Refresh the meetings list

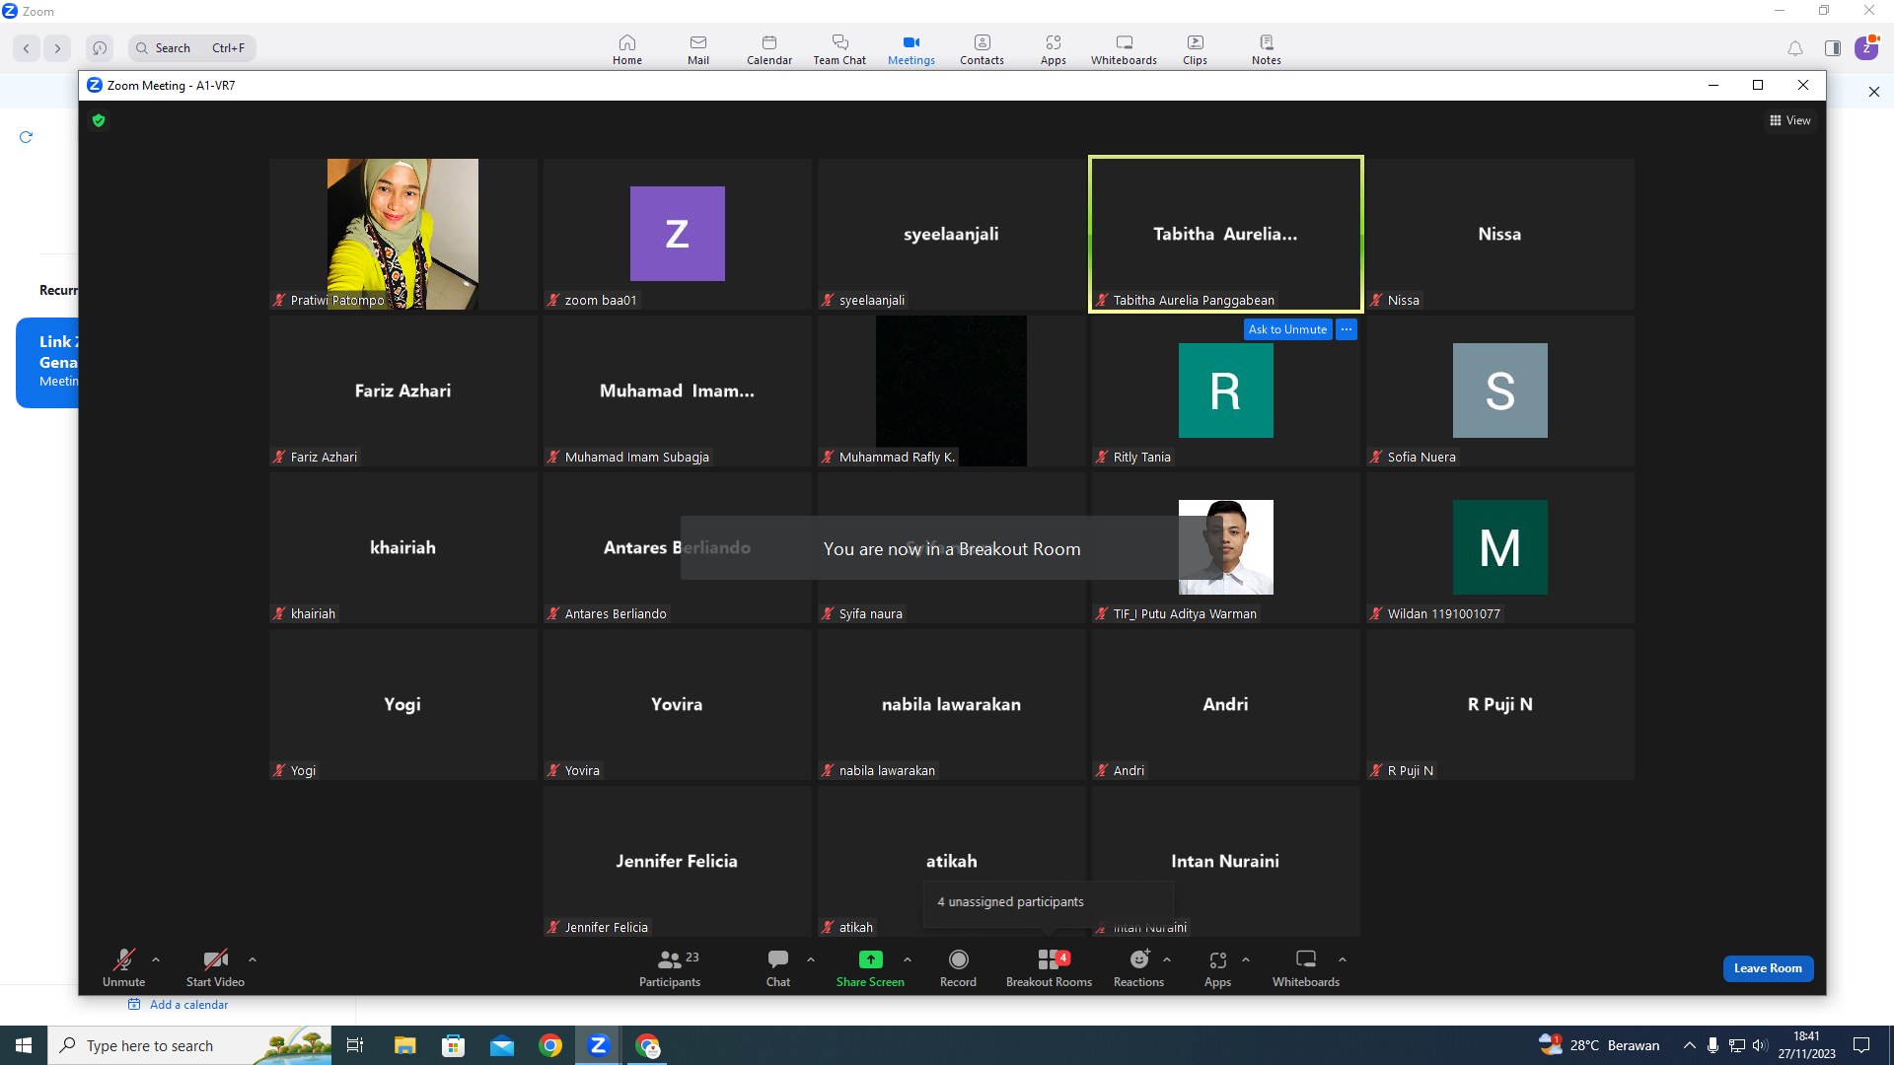[27, 137]
